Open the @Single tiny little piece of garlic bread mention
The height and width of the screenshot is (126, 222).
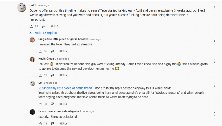(x=66, y=88)
